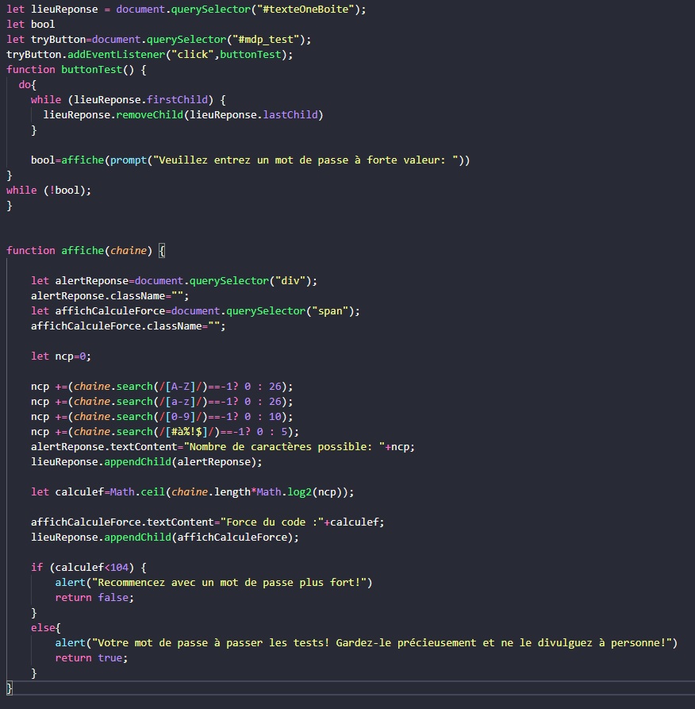This screenshot has height=709, width=695.
Task: Click the "return true" statement
Action: click(91, 658)
